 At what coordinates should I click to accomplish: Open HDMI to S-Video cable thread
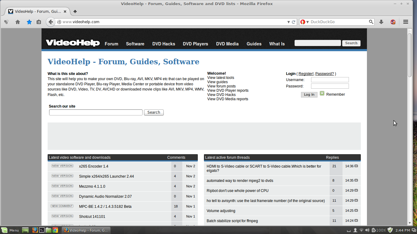coord(264,168)
